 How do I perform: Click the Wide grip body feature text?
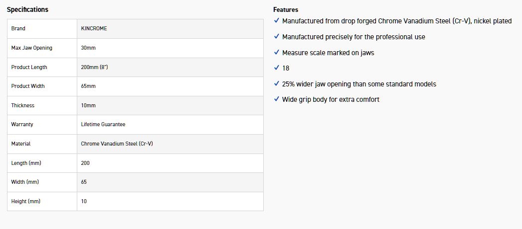click(331, 99)
